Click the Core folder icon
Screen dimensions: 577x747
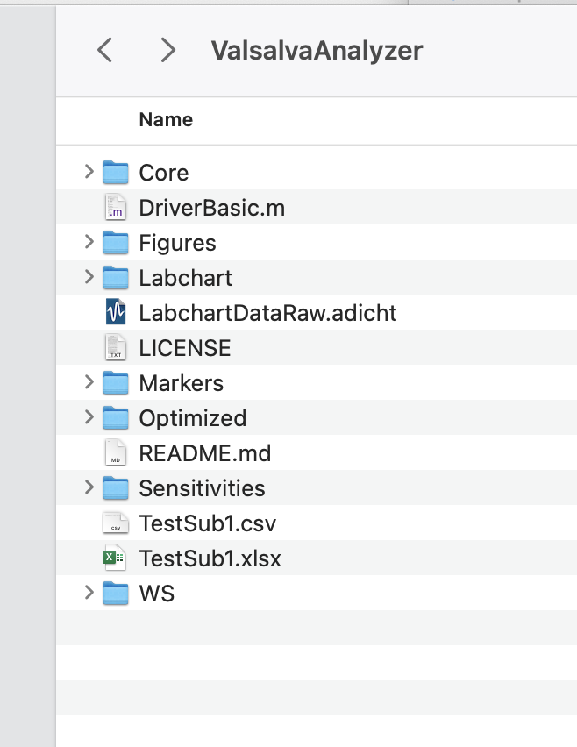116,173
